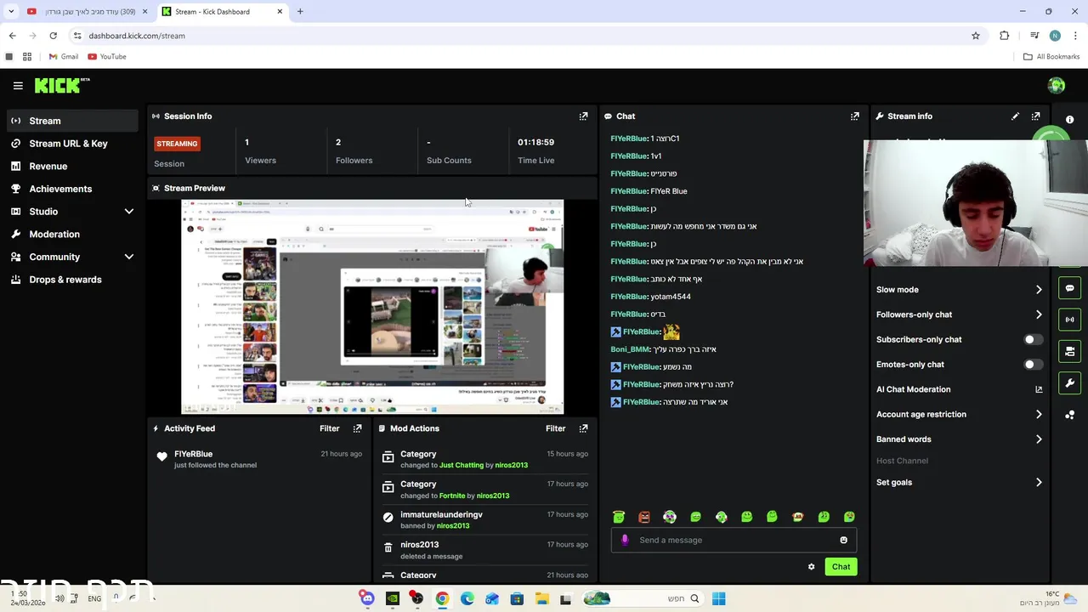
Task: Insert the angry red emote
Action: [644, 517]
